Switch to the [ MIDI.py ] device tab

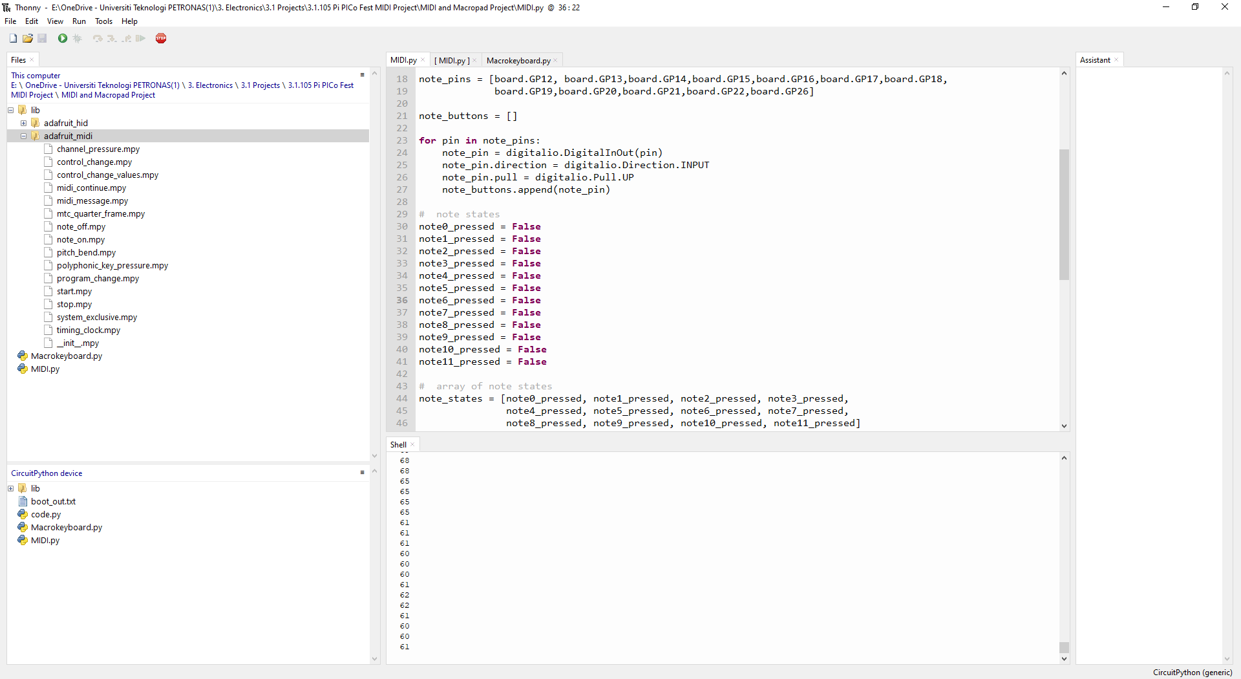(452, 61)
